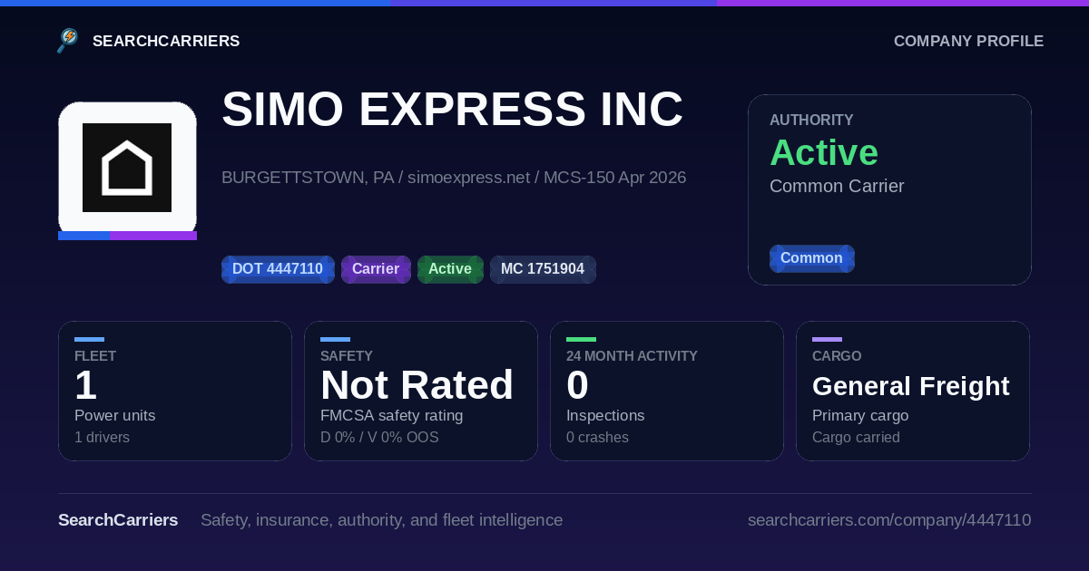Click the FMCSA safety rating label
This screenshot has width=1089, height=571.
tap(391, 415)
